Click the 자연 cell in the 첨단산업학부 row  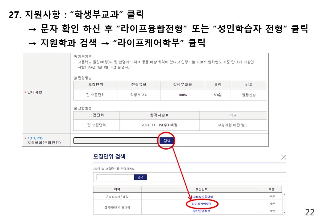[x=272, y=211]
